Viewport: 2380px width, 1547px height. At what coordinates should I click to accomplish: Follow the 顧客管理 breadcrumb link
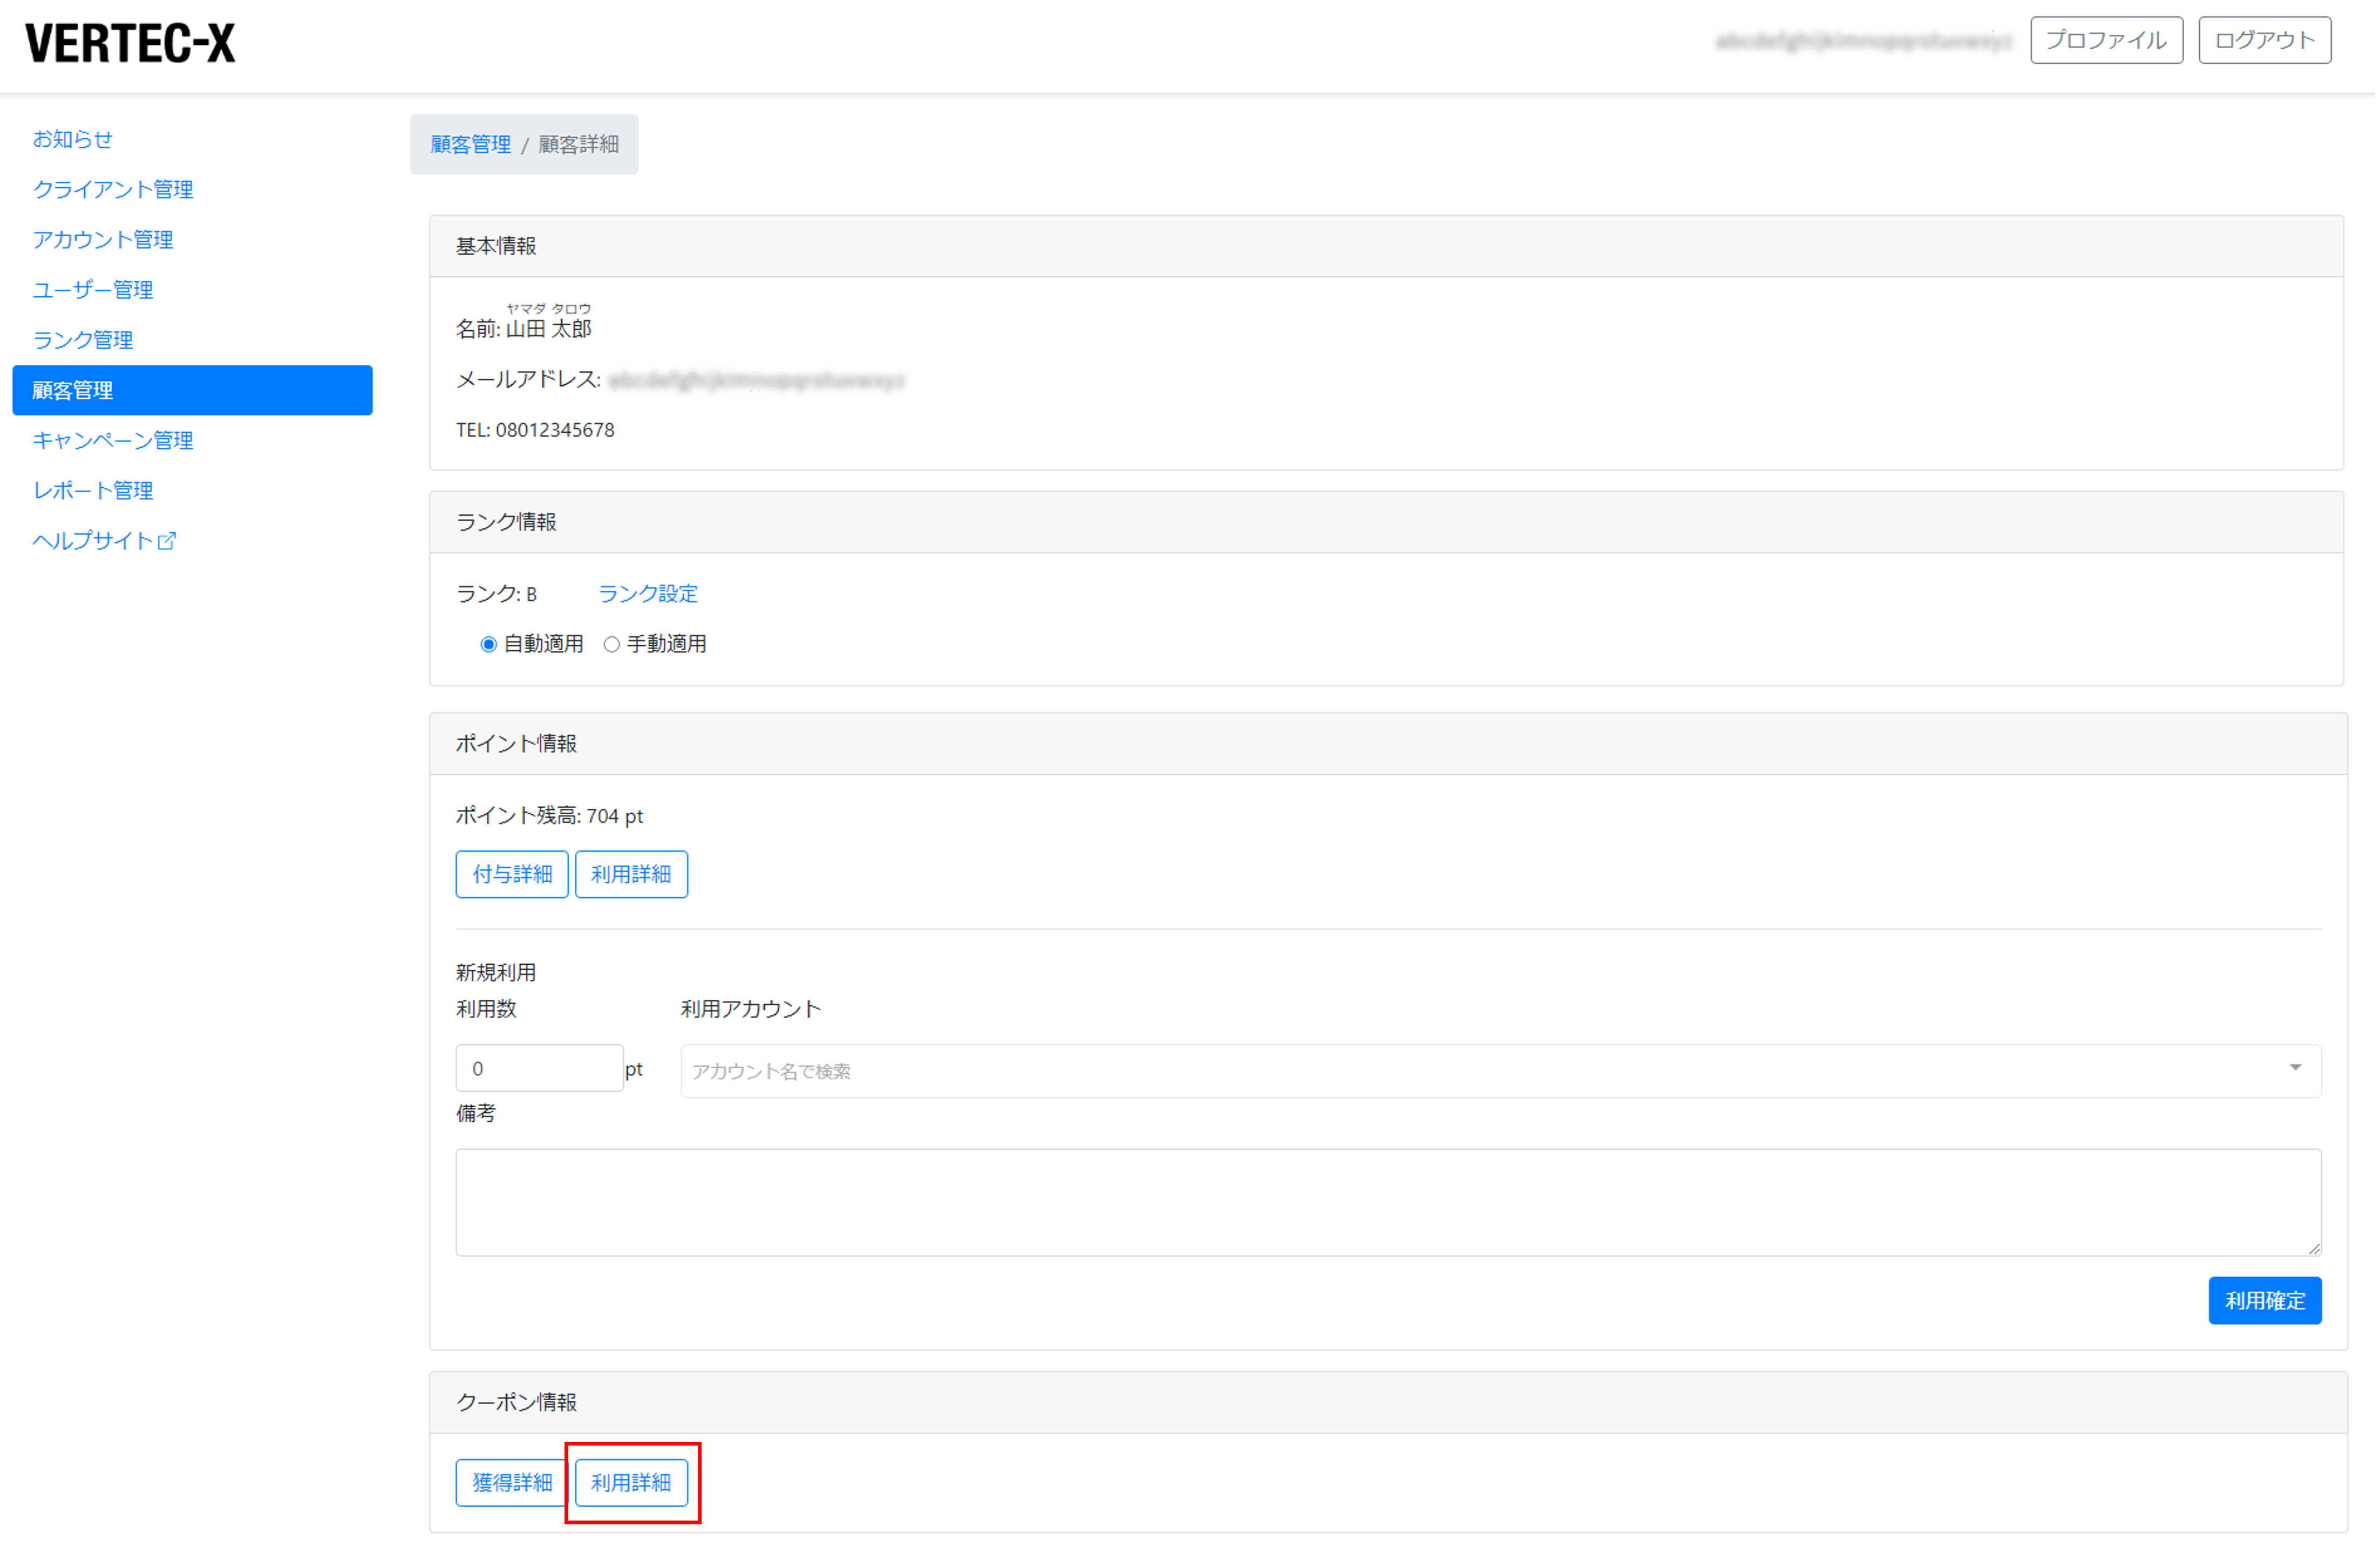point(471,144)
